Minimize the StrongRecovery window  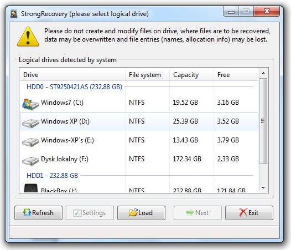click(x=231, y=12)
